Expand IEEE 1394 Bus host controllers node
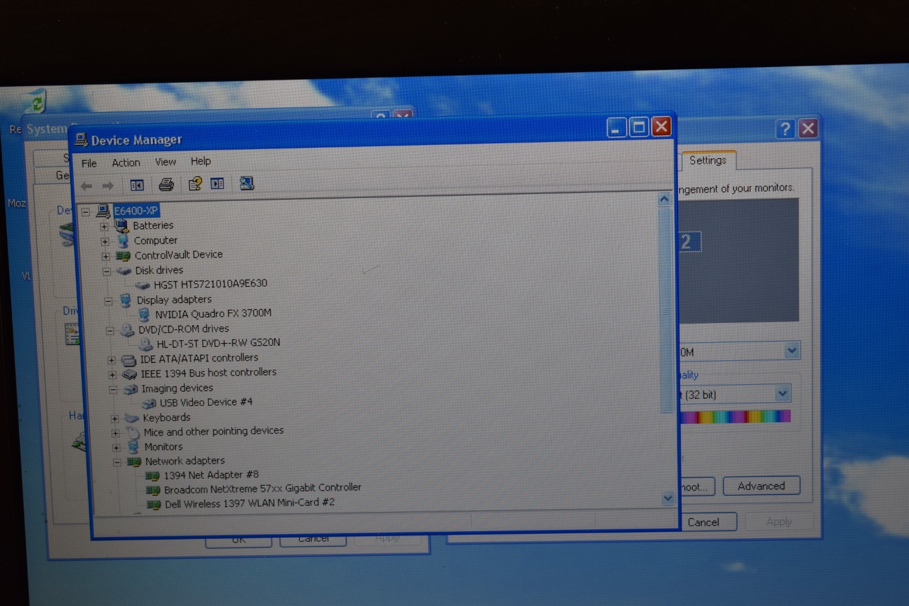Screen dimensions: 909x606 click(112, 375)
